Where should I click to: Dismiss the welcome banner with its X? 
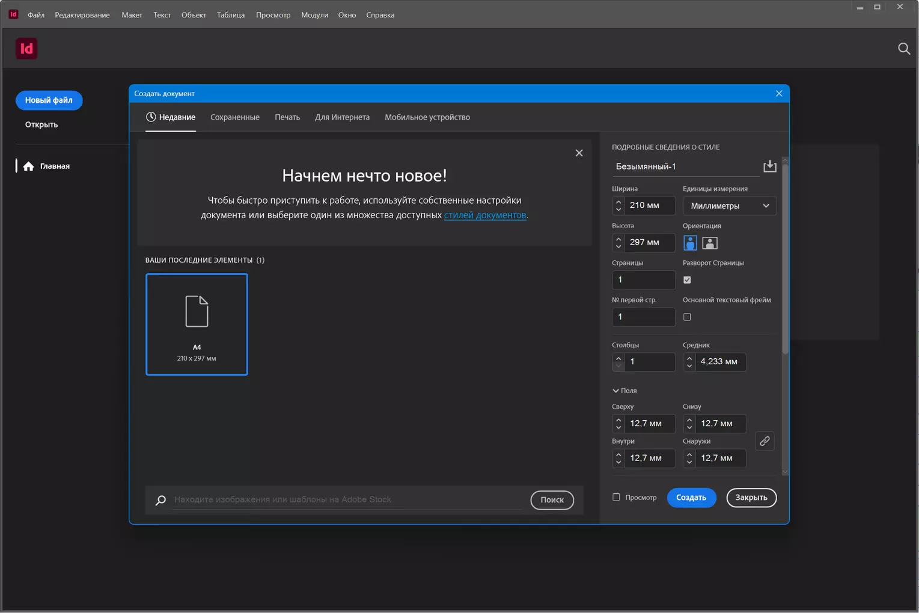click(579, 153)
